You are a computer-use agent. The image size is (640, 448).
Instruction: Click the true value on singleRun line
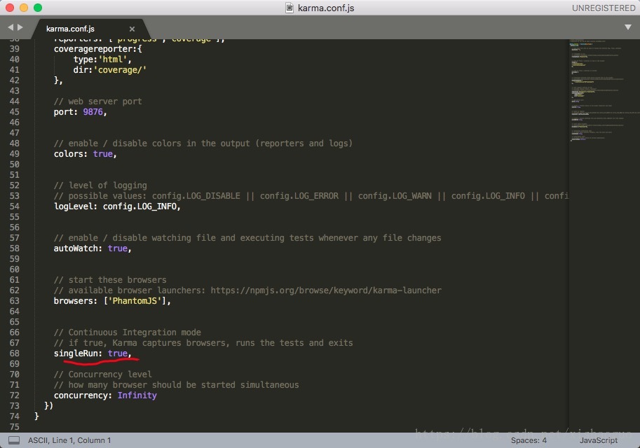118,353
